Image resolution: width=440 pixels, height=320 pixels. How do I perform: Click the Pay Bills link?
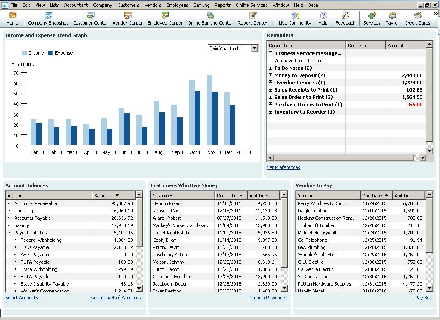point(423,298)
